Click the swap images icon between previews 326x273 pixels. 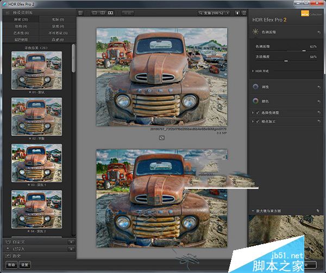pos(162,138)
